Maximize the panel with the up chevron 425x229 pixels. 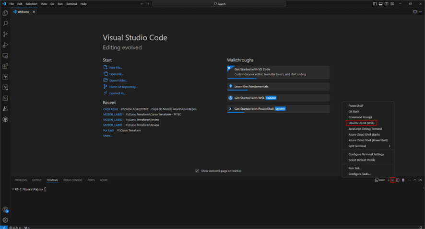(415, 180)
